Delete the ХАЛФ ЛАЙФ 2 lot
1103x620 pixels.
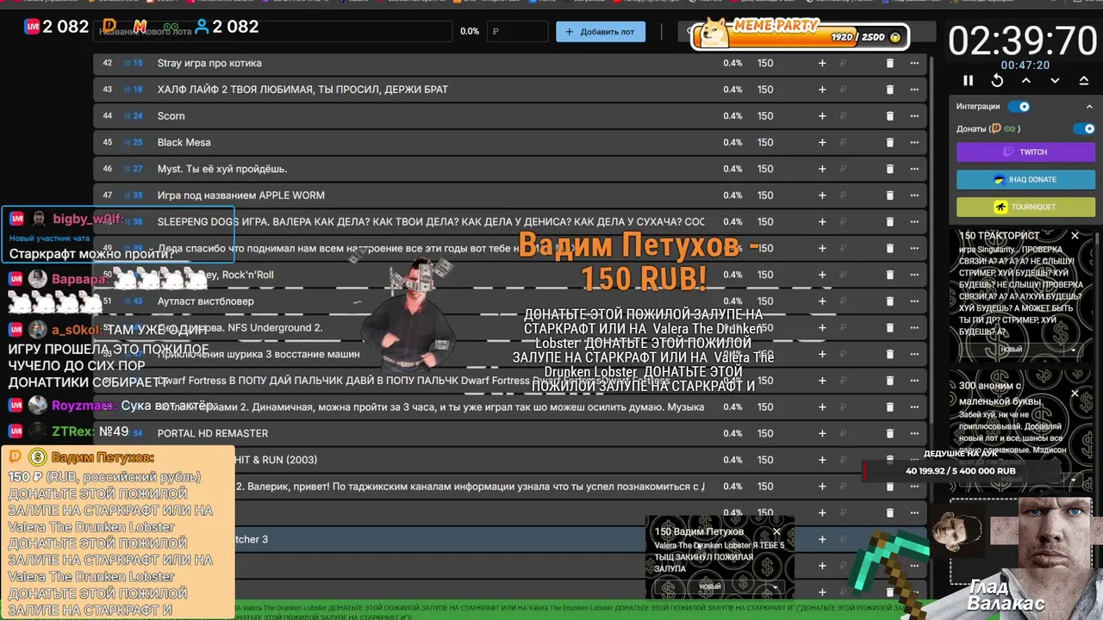point(890,90)
